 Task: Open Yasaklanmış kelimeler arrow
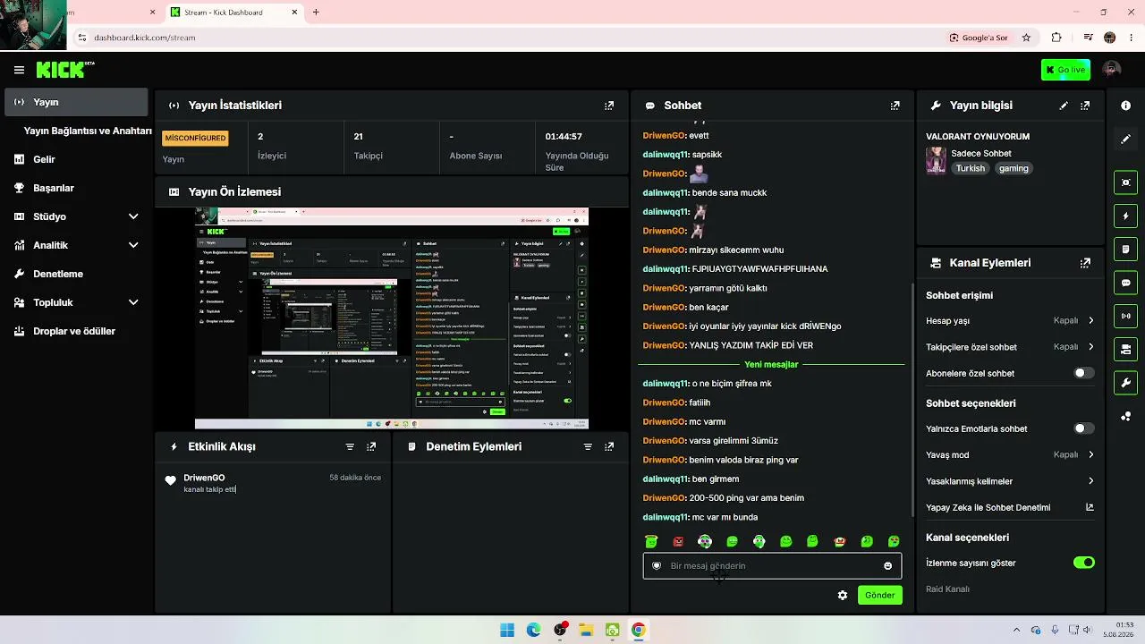(1090, 481)
